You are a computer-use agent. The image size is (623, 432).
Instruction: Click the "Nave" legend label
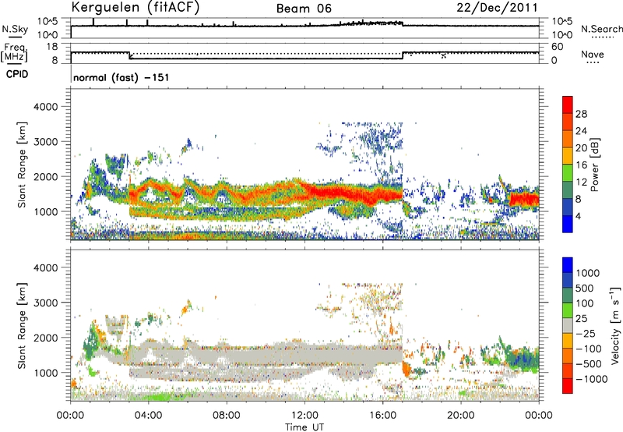coord(593,54)
